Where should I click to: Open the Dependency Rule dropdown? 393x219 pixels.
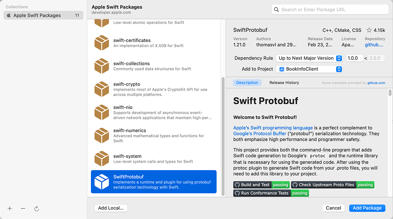click(x=309, y=58)
